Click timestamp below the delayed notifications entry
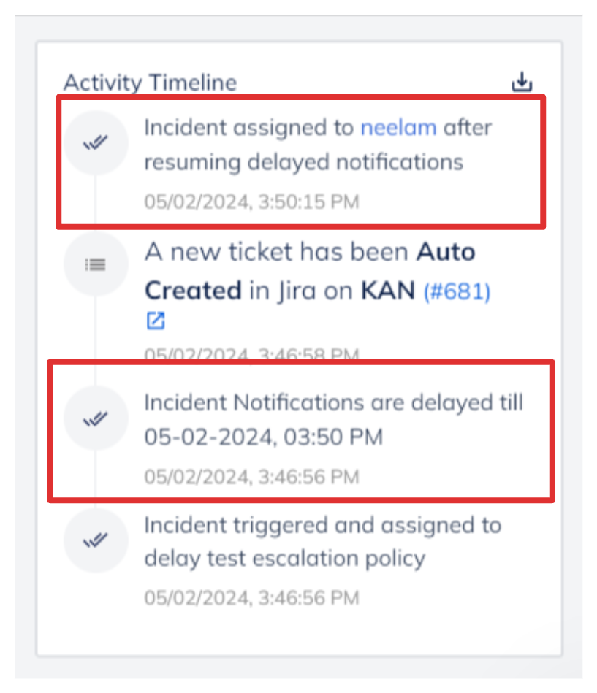The image size is (597, 693). [x=251, y=477]
